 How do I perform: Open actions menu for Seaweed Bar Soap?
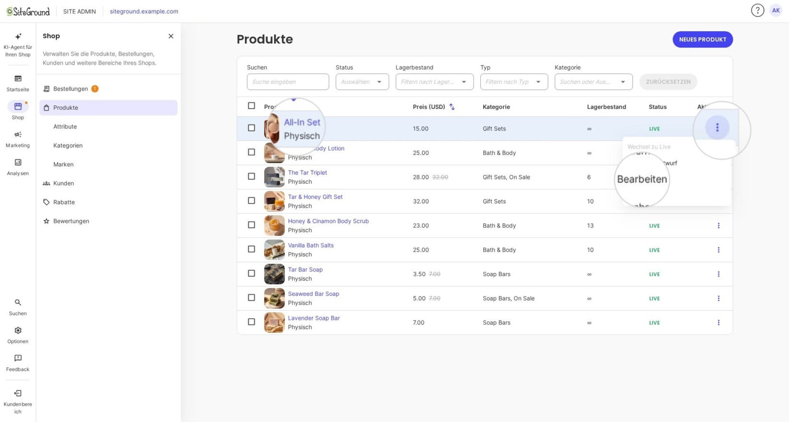tap(719, 298)
